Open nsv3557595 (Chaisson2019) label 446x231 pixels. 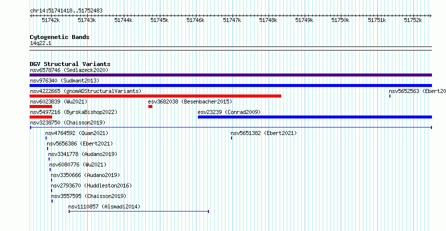click(89, 196)
